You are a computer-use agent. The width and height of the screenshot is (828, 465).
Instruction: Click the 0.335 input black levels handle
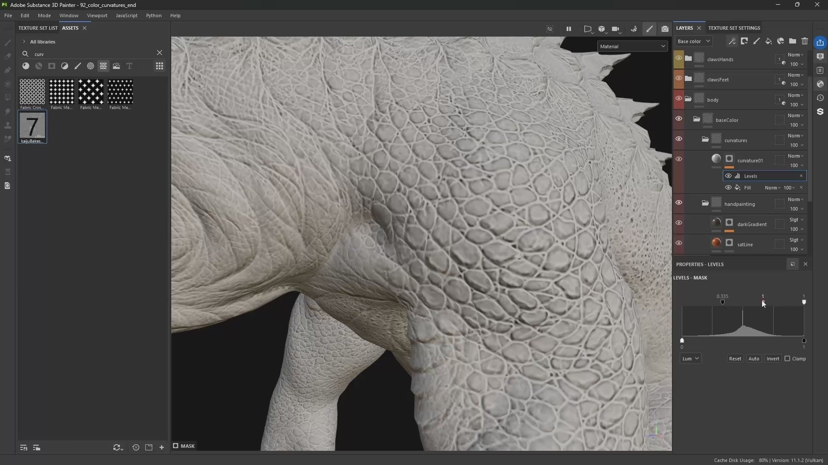(x=722, y=302)
